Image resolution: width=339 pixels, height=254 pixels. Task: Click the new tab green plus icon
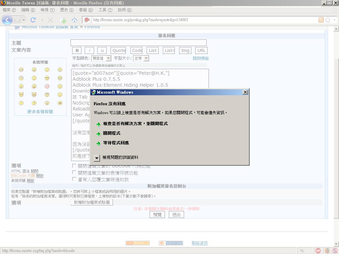63,20
